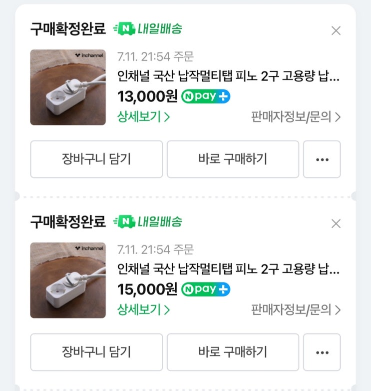The width and height of the screenshot is (371, 391).
Task: Open 상세보기 for the 15,000원 order
Action: coord(144,309)
